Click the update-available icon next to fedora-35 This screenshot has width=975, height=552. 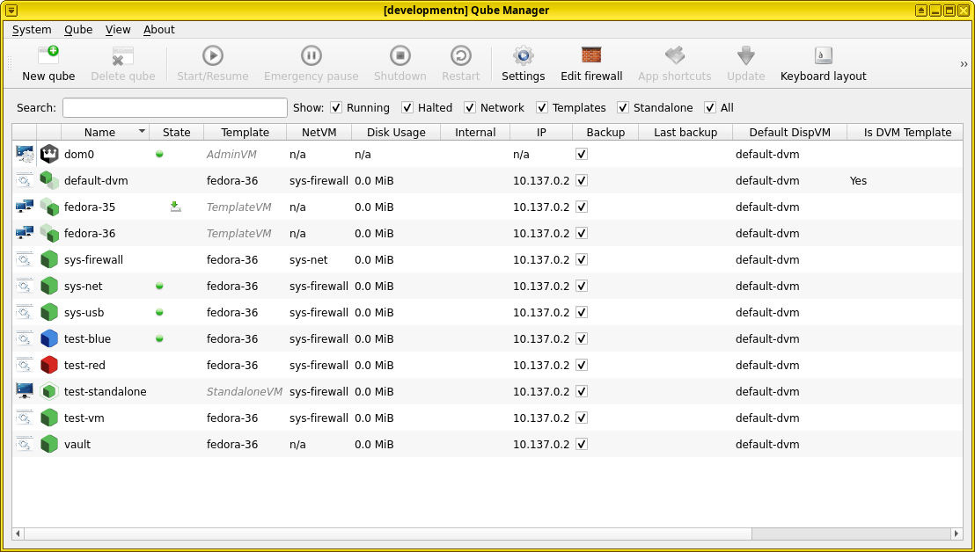coord(176,207)
